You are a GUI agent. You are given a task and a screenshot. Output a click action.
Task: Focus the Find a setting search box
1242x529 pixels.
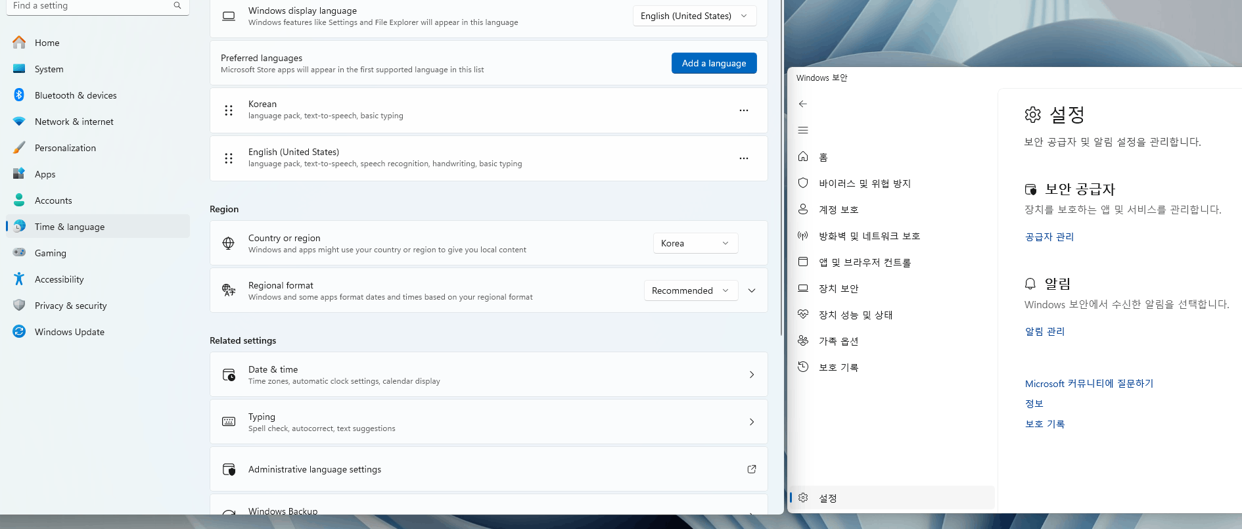97,6
